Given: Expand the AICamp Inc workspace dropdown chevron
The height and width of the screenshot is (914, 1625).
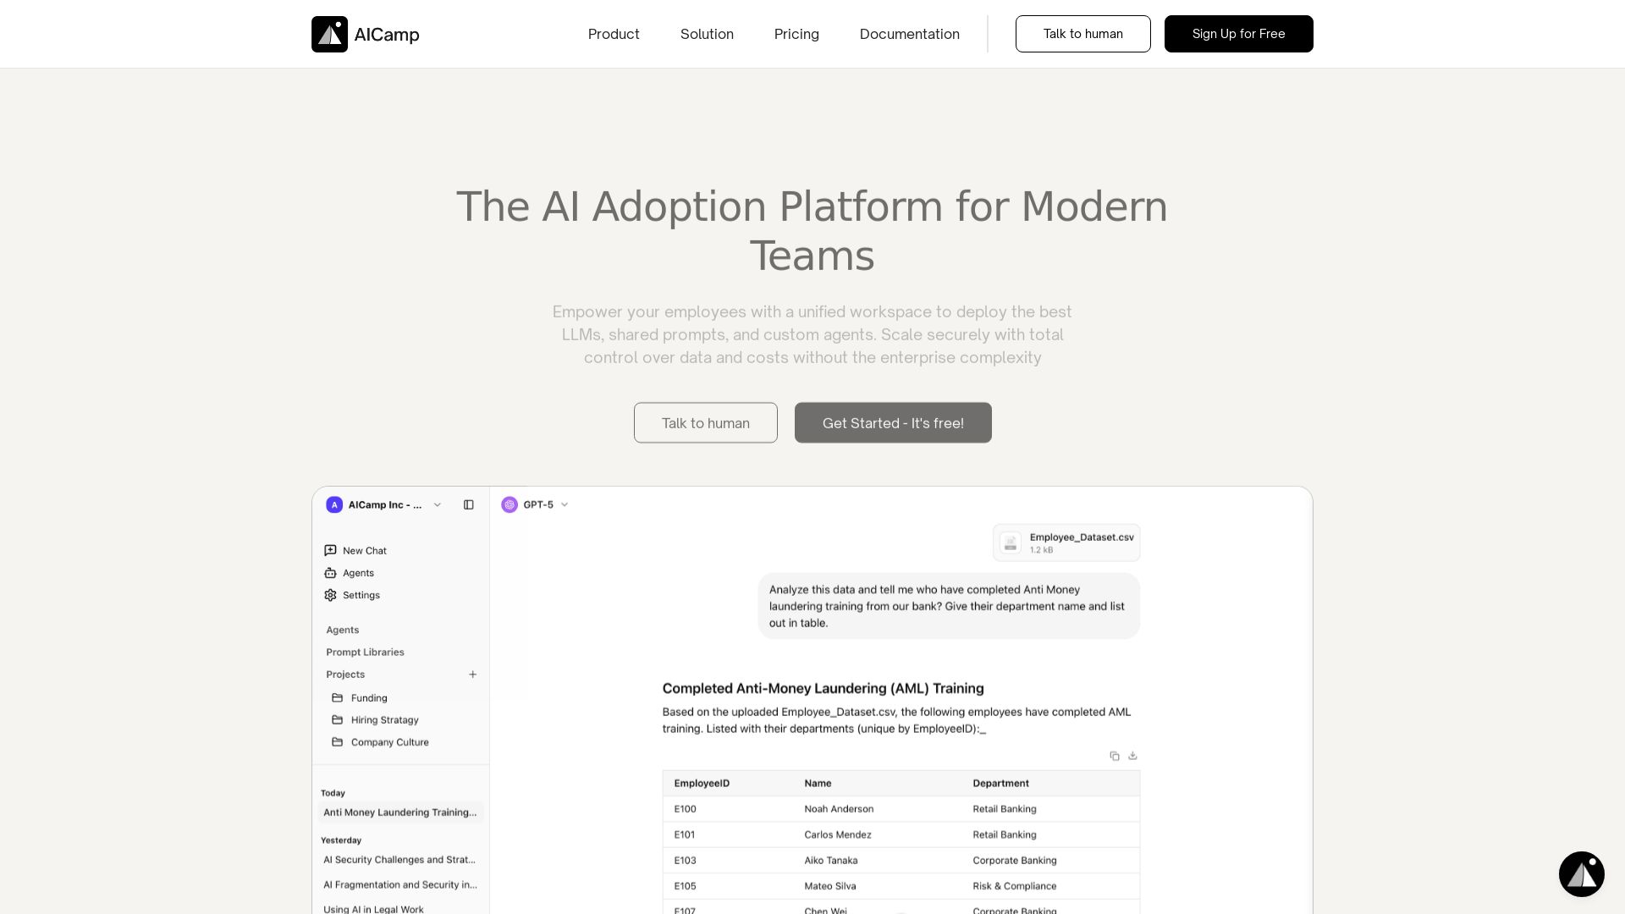Looking at the screenshot, I should (438, 504).
